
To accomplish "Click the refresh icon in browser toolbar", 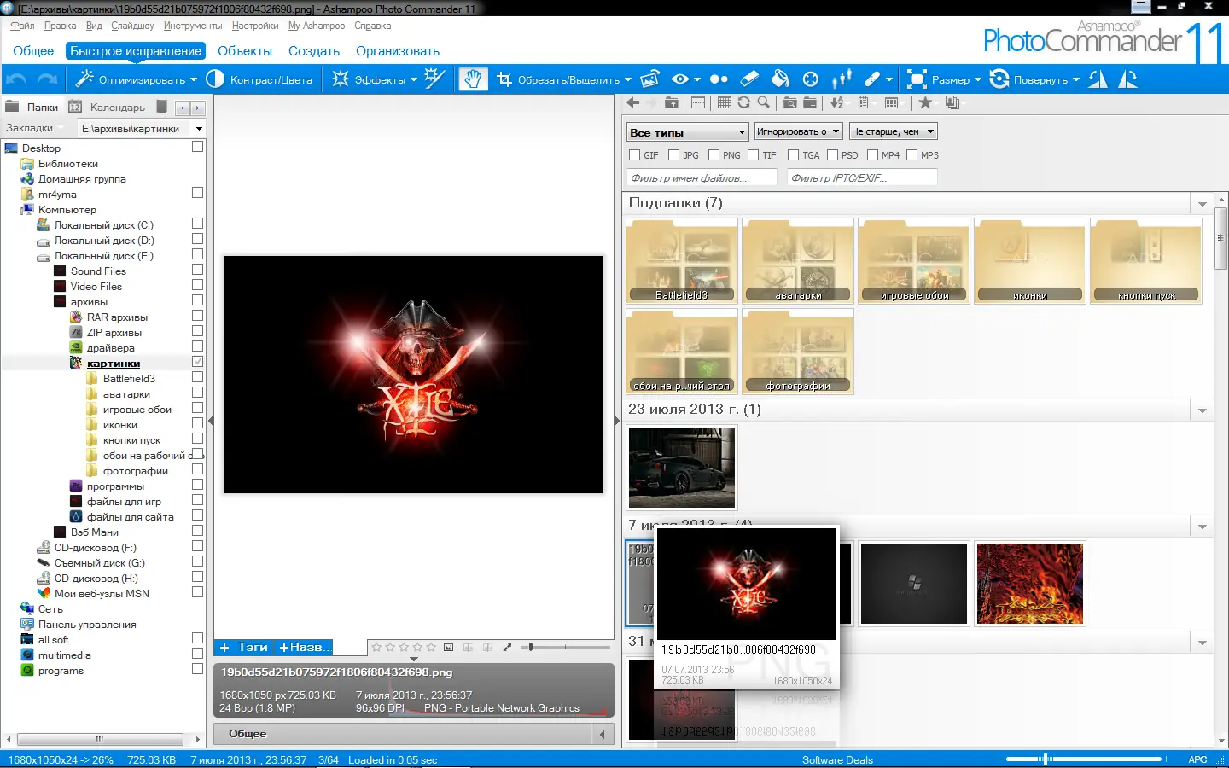I will [744, 102].
